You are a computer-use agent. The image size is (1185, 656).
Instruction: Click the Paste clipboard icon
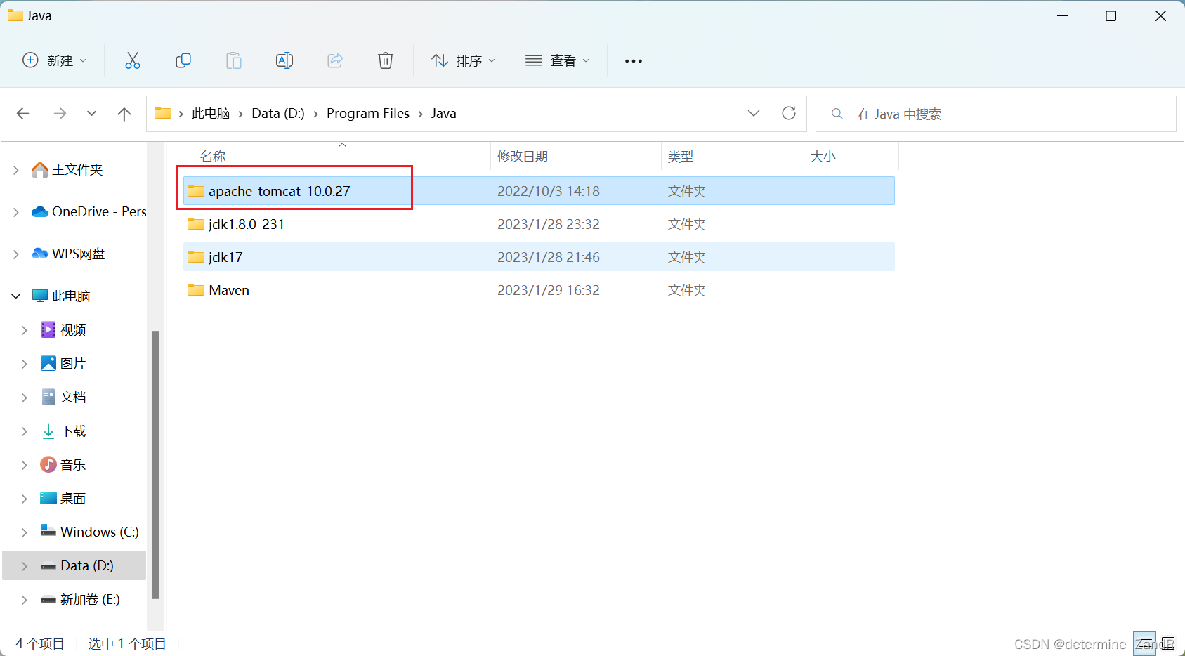[234, 60]
